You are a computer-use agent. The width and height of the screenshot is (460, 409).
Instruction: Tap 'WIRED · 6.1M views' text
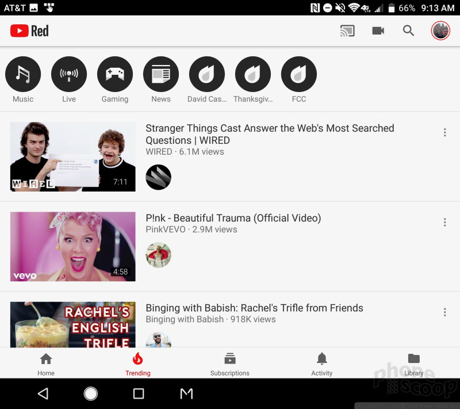pos(185,152)
